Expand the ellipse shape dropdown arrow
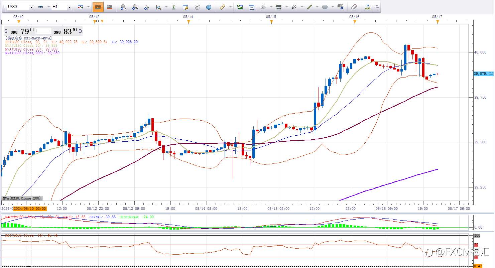495x268 pixels. [333, 7]
